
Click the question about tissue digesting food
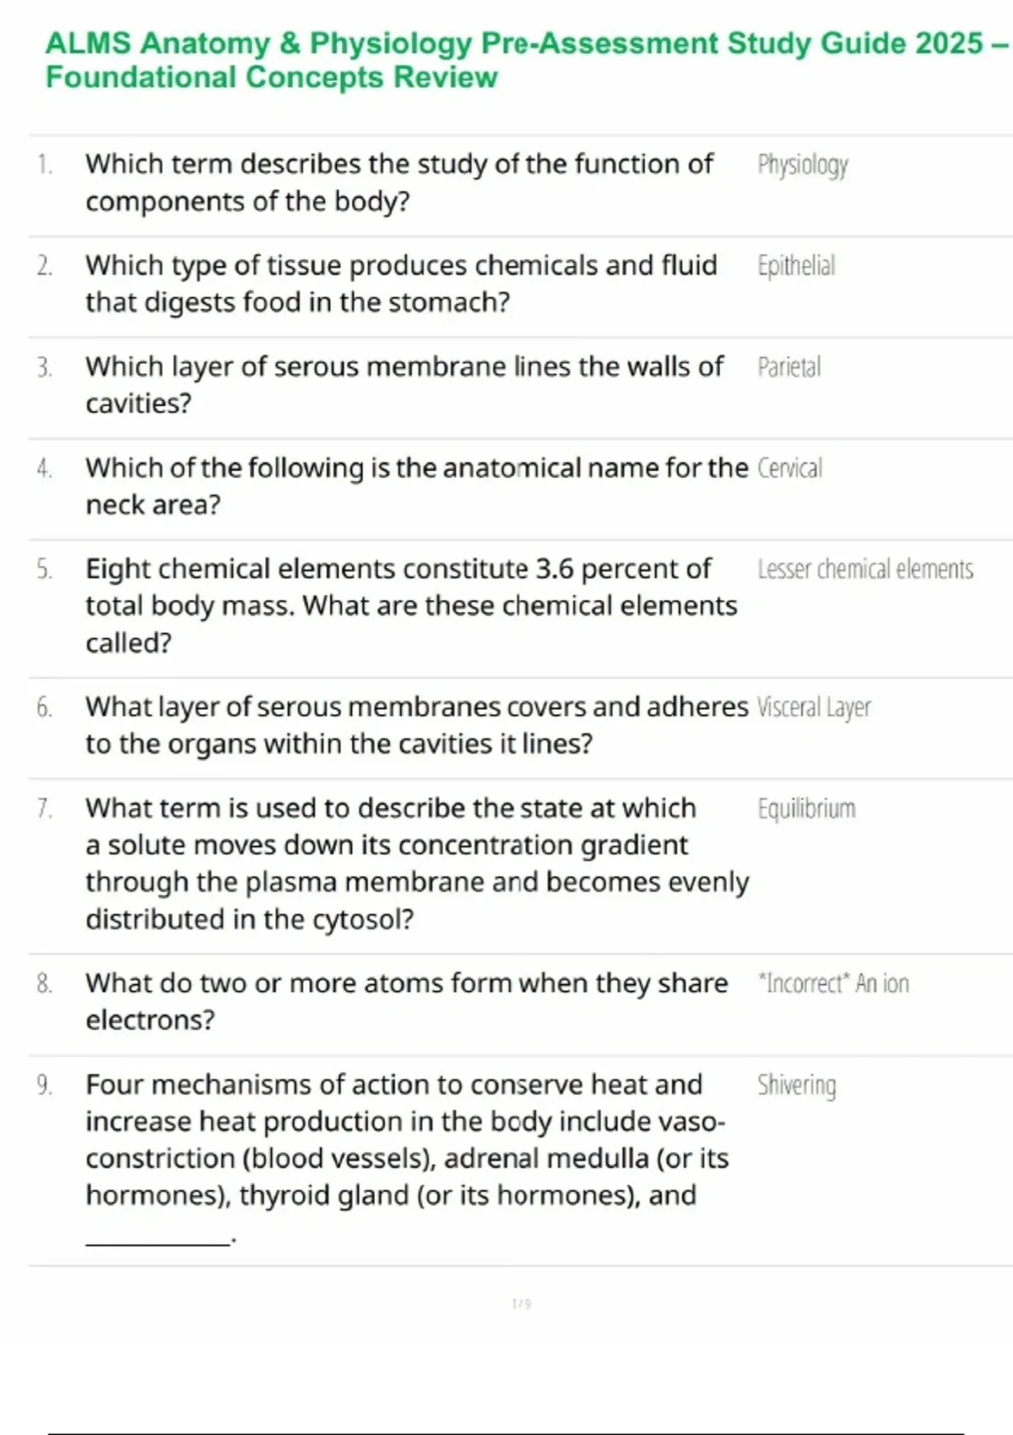coord(400,284)
